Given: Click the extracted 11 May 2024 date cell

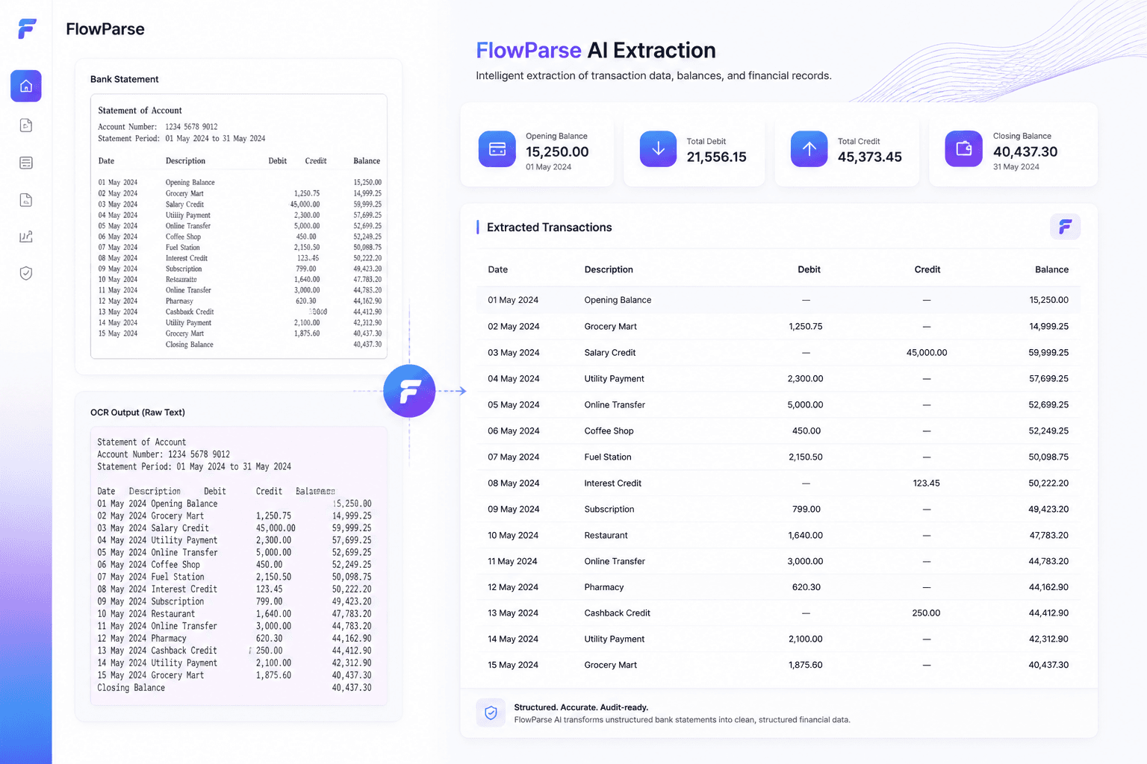Looking at the screenshot, I should 512,562.
